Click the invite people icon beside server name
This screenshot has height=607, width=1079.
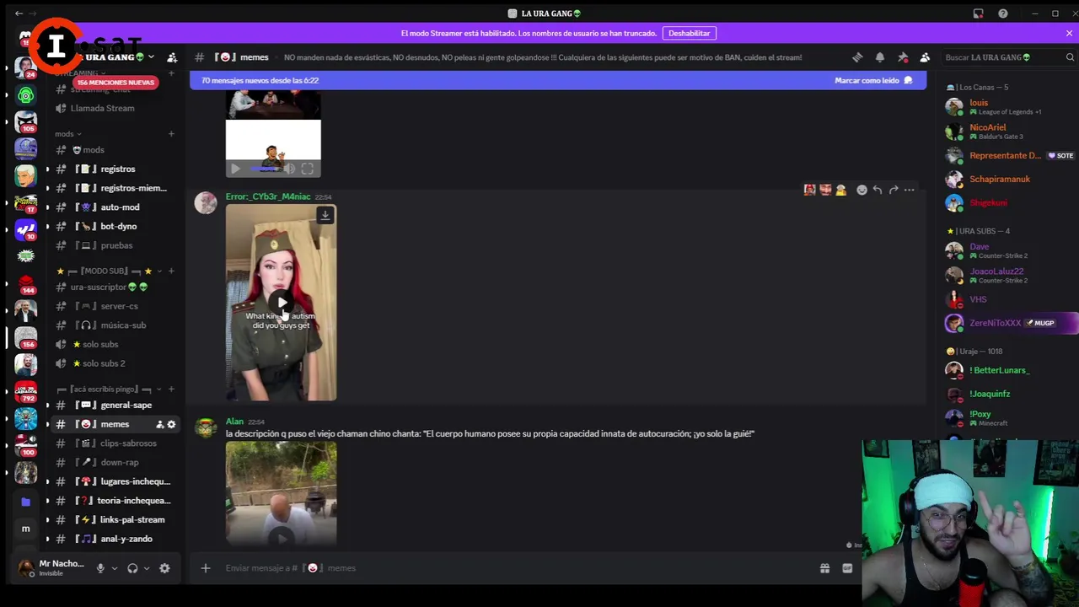pyautogui.click(x=172, y=57)
